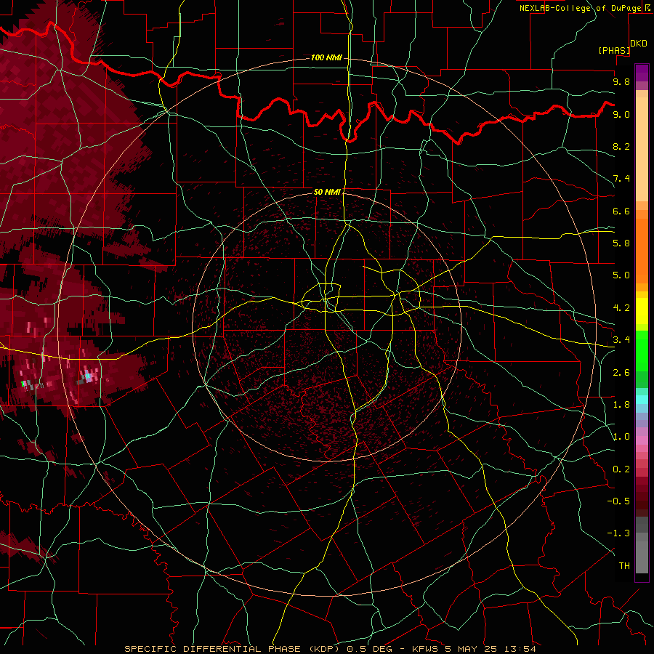
Task: Select the 2.6 scale label
Action: pyautogui.click(x=621, y=373)
